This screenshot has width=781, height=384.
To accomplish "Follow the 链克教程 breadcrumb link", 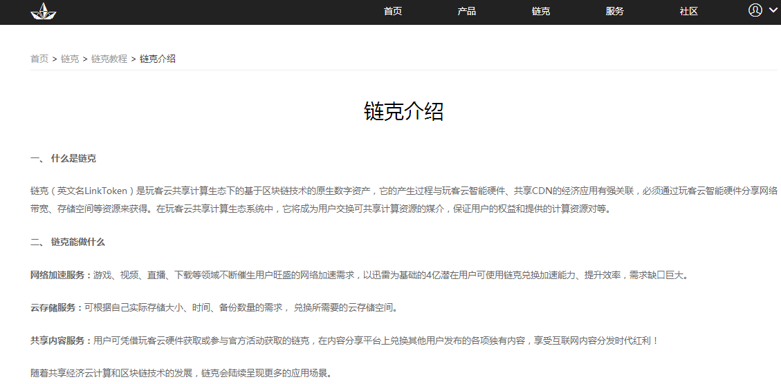I will tap(109, 59).
